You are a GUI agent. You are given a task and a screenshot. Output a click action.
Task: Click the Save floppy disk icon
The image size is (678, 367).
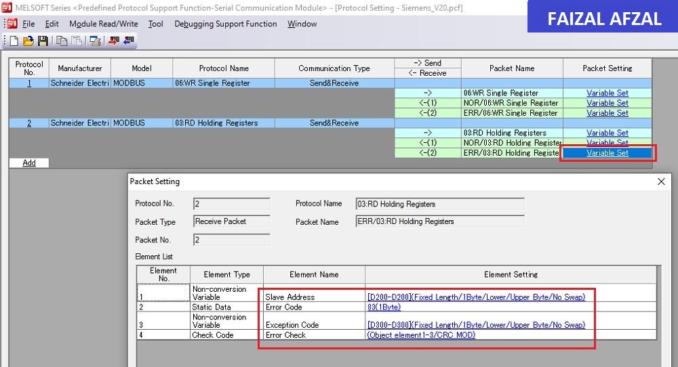pyautogui.click(x=42, y=41)
